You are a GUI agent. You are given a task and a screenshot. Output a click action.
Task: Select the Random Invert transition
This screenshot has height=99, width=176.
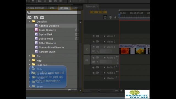point(47,52)
